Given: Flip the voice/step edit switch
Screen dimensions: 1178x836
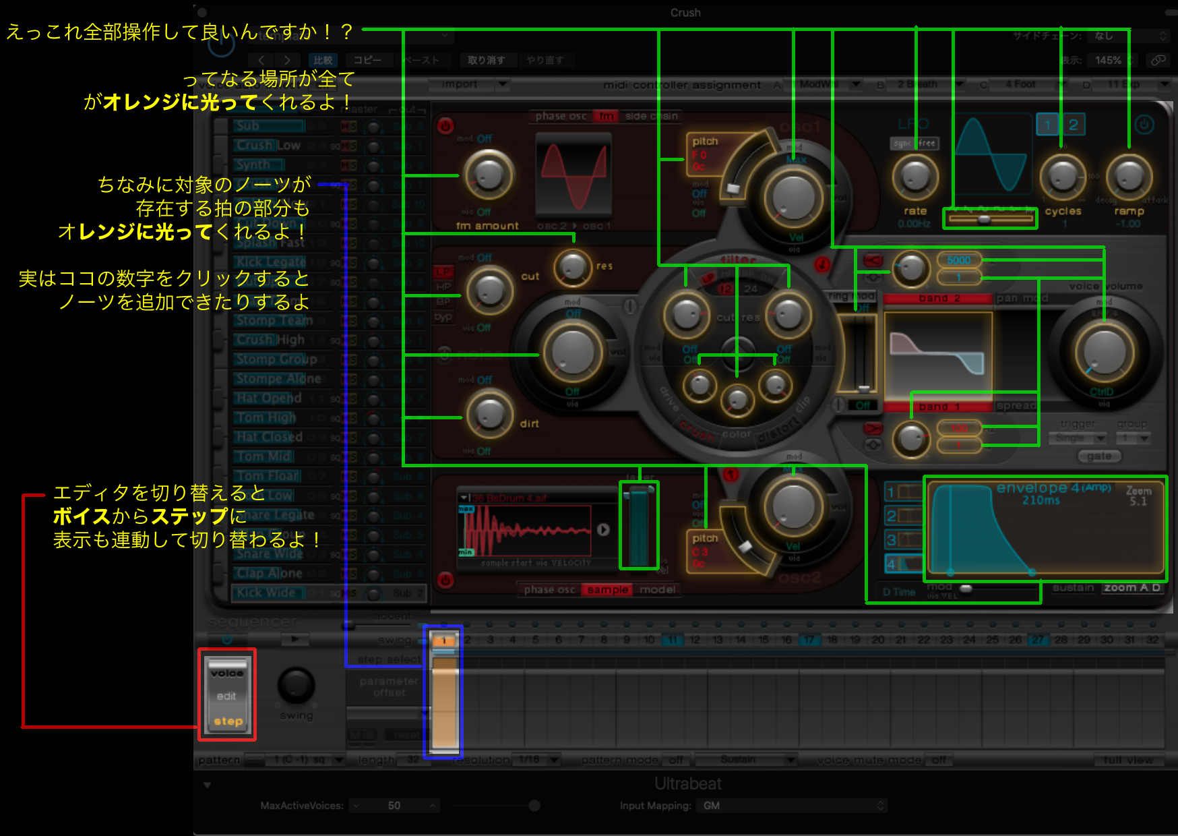Looking at the screenshot, I should point(226,696).
